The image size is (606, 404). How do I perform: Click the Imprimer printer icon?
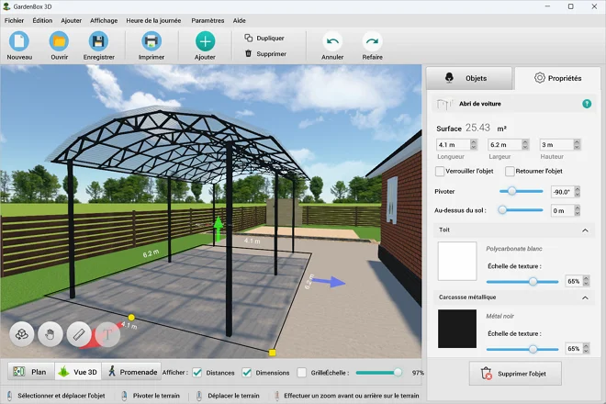pyautogui.click(x=151, y=41)
